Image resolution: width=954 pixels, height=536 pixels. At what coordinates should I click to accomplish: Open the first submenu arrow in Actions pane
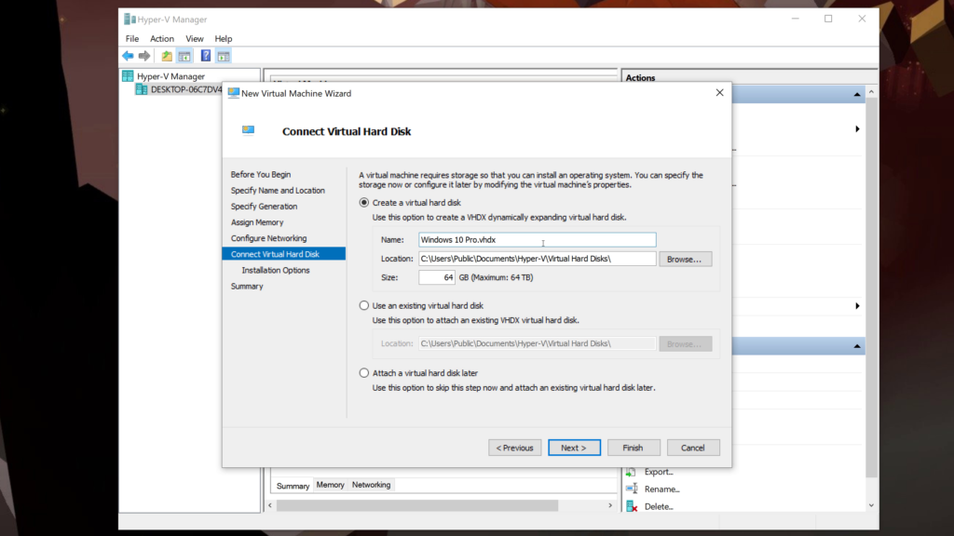pyautogui.click(x=857, y=128)
